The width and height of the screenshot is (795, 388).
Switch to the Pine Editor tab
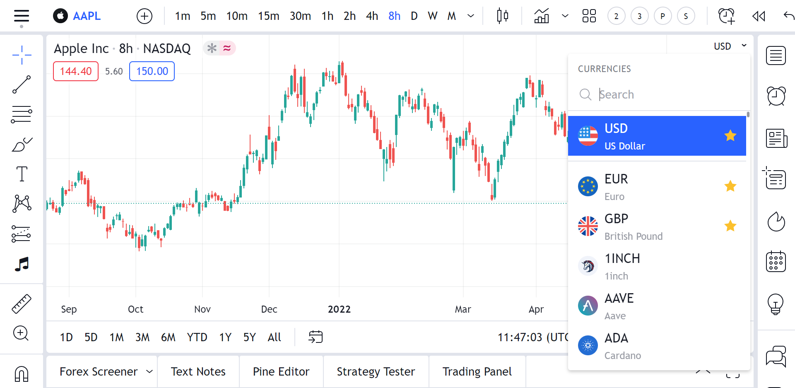coord(281,371)
